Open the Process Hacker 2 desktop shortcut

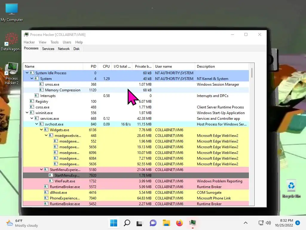pyautogui.click(x=12, y=74)
